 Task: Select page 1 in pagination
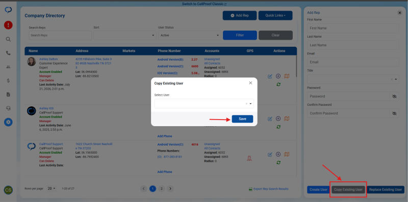click(152, 189)
